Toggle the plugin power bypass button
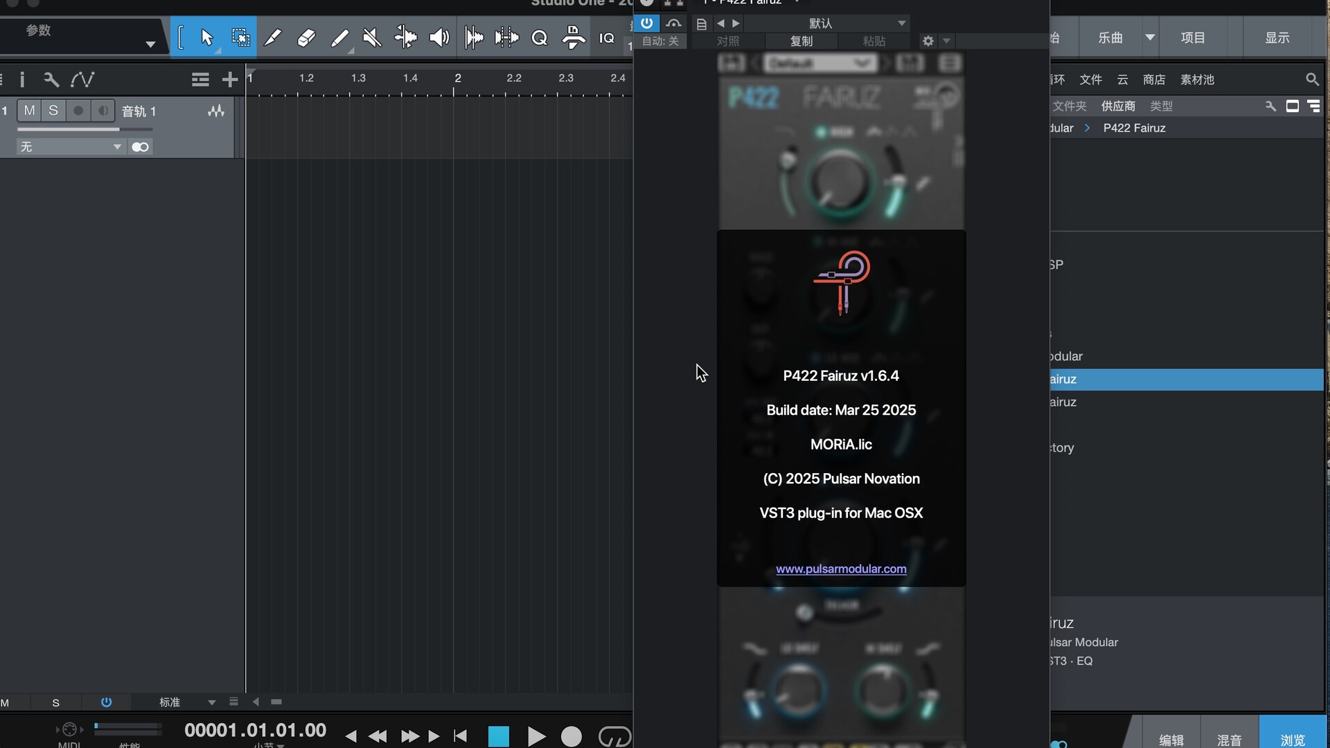This screenshot has height=748, width=1330. coord(646,23)
